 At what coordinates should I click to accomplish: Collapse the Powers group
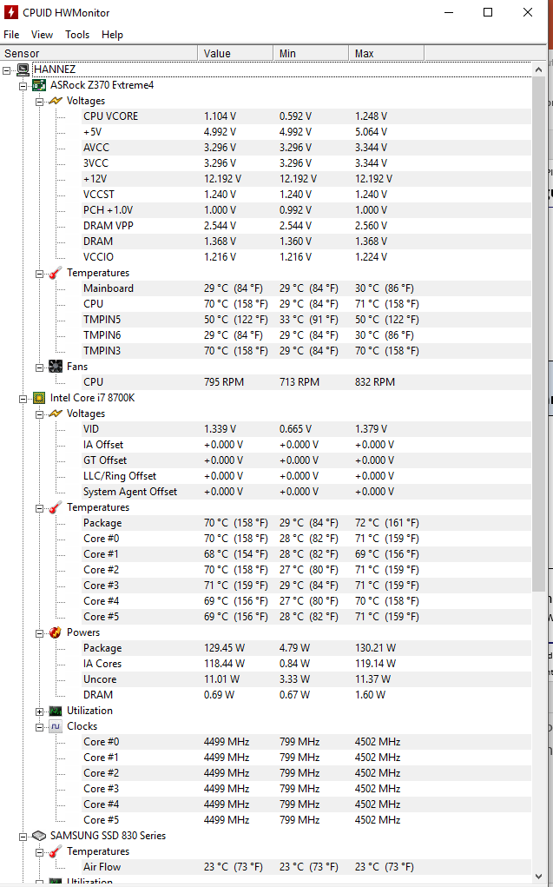40,633
